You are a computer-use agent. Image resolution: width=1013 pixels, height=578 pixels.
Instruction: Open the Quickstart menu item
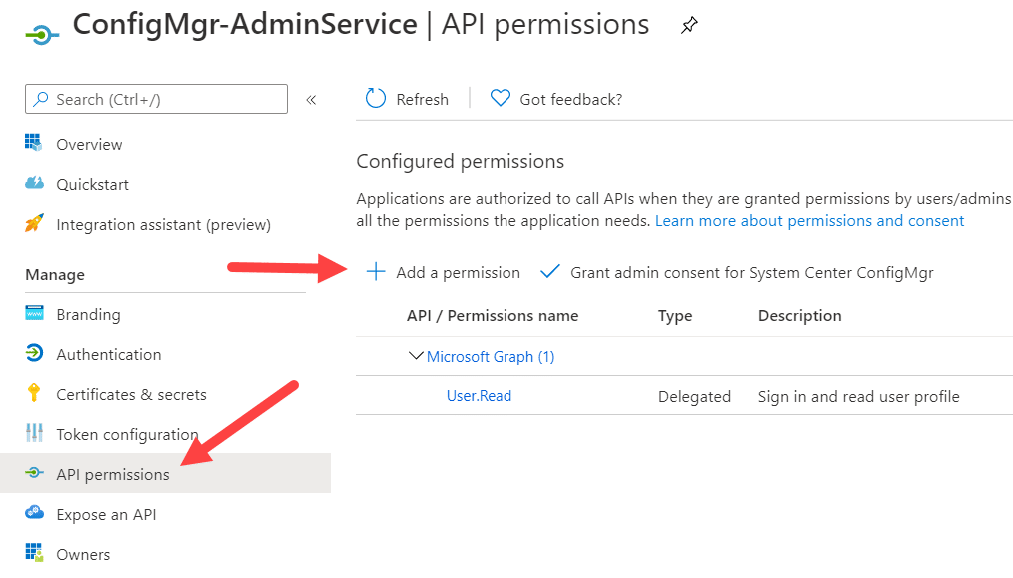pos(92,184)
